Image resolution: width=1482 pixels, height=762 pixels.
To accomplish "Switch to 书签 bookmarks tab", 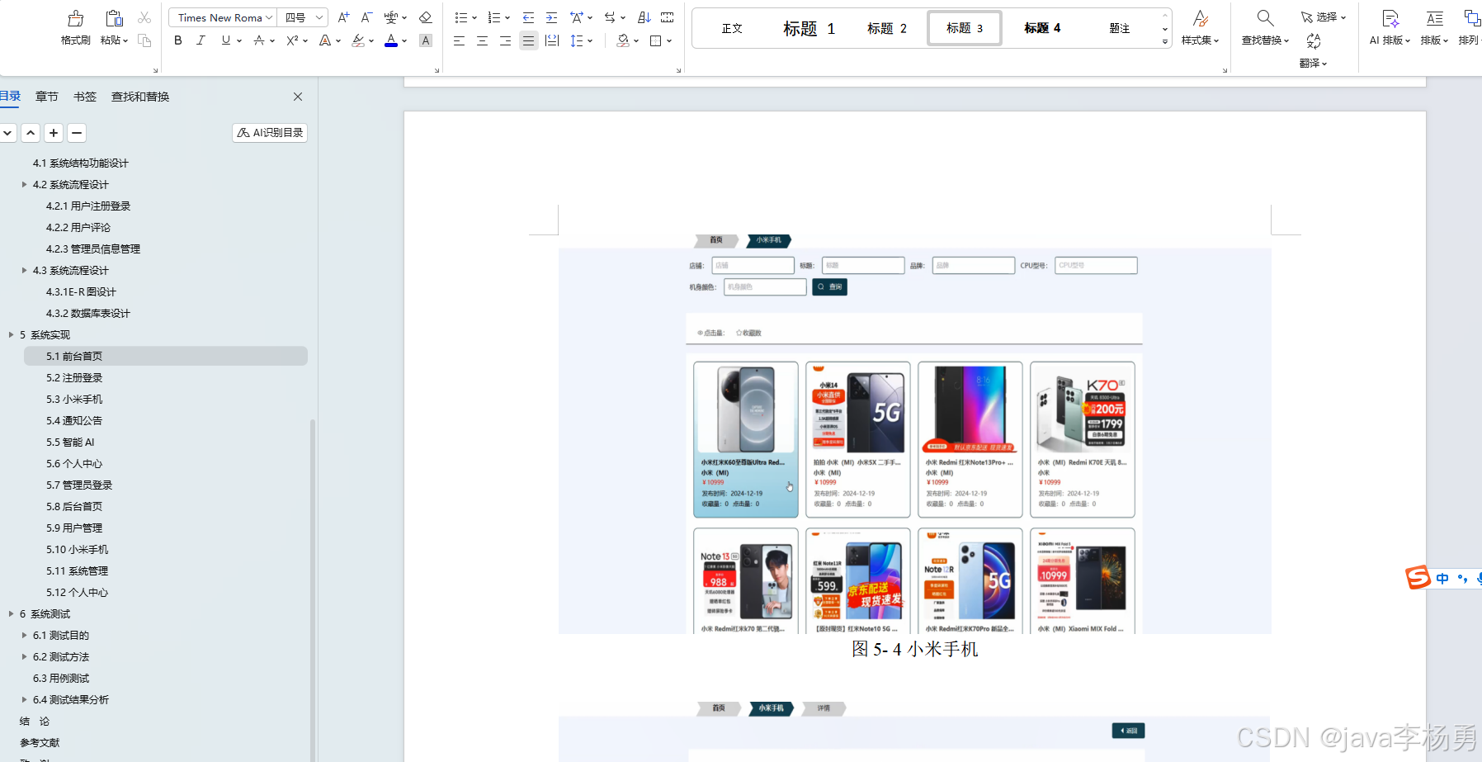I will coord(85,97).
